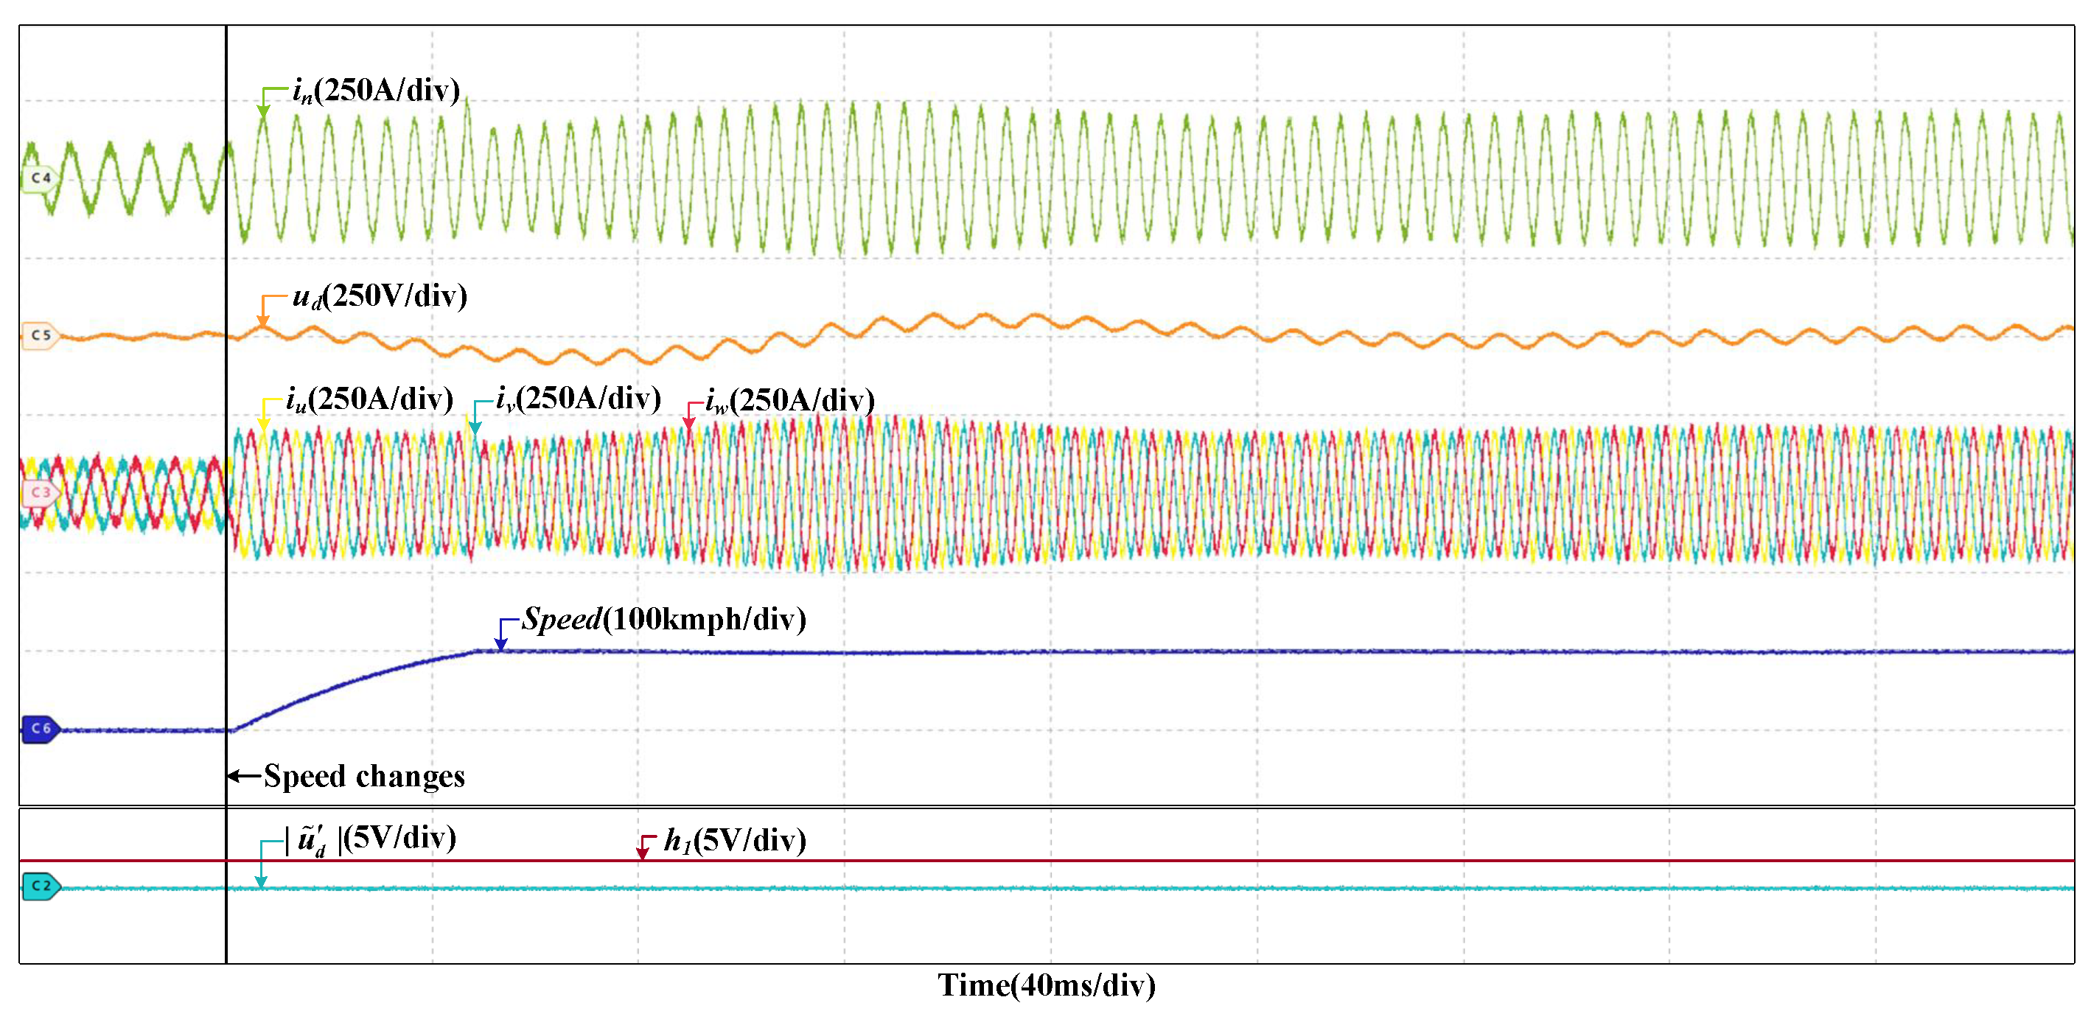Screen dimensions: 2091x1014
Task: Click the u_d(250V/div) label
Action: pyautogui.click(x=380, y=296)
